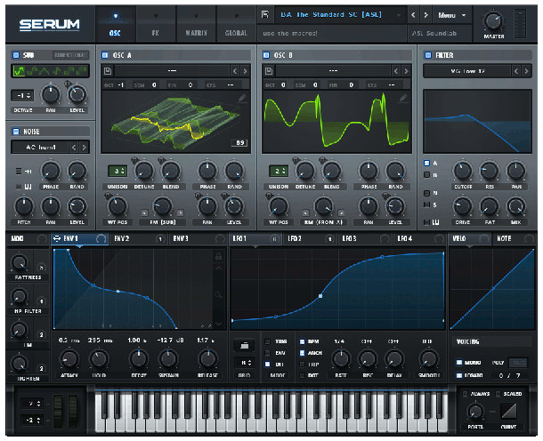This screenshot has height=441, width=543.
Task: Click the MASTER volume knob
Action: [493, 21]
